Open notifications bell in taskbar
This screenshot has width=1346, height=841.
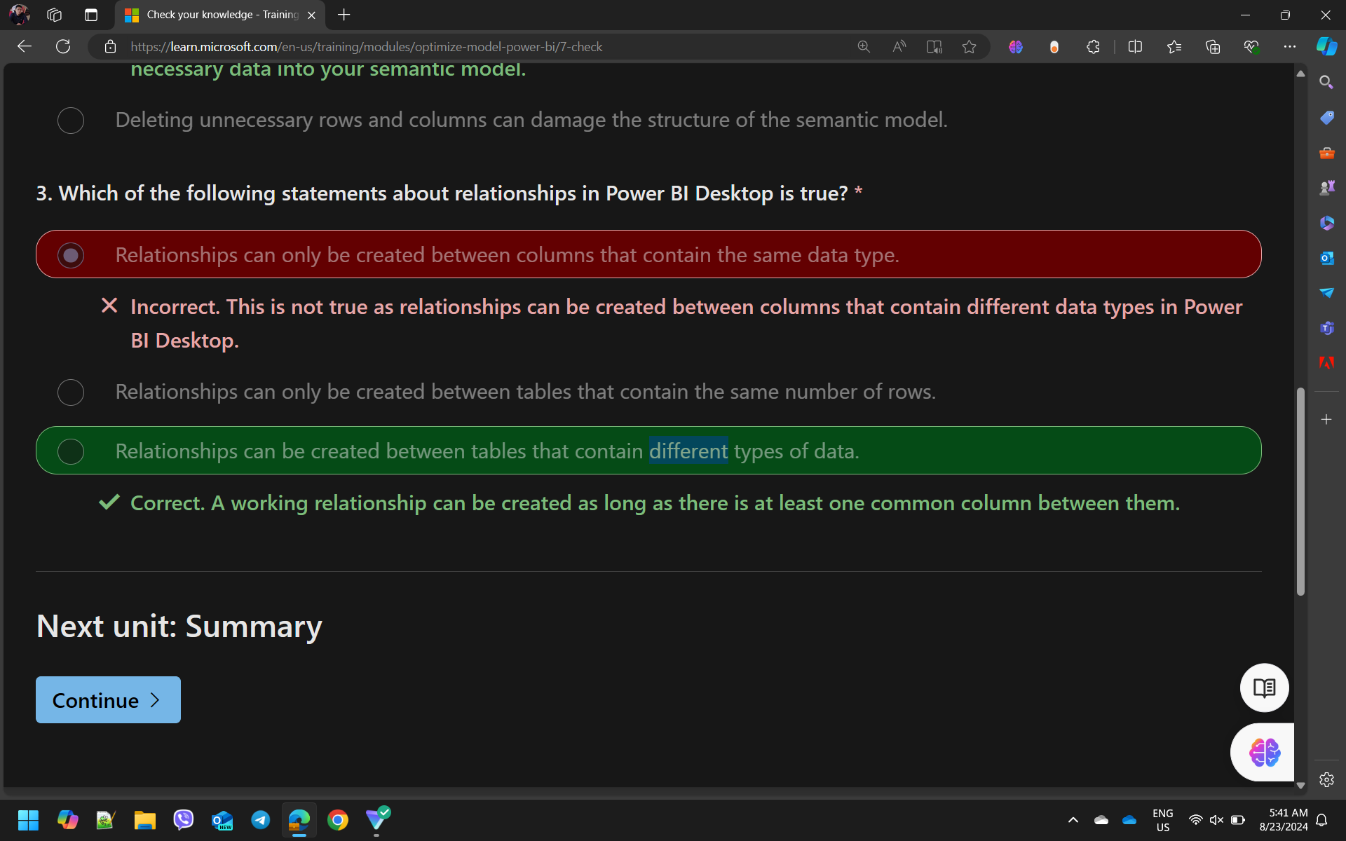click(x=1322, y=820)
